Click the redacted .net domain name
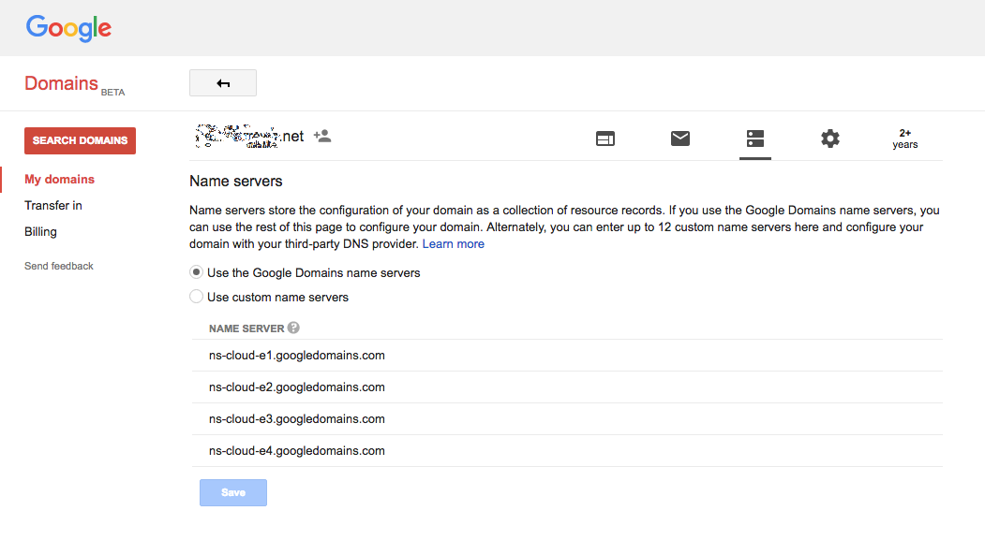The width and height of the screenshot is (985, 540). tap(249, 136)
